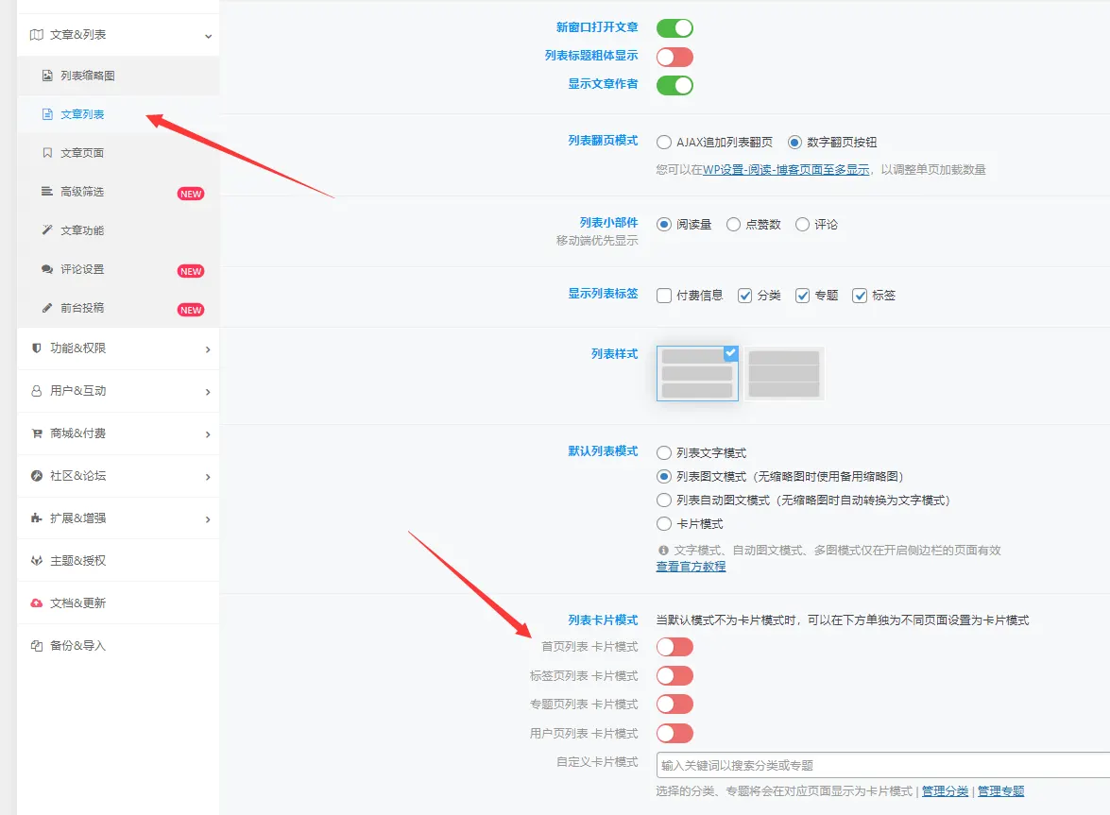
Task: Select the first checked list style thumbnail
Action: point(697,374)
